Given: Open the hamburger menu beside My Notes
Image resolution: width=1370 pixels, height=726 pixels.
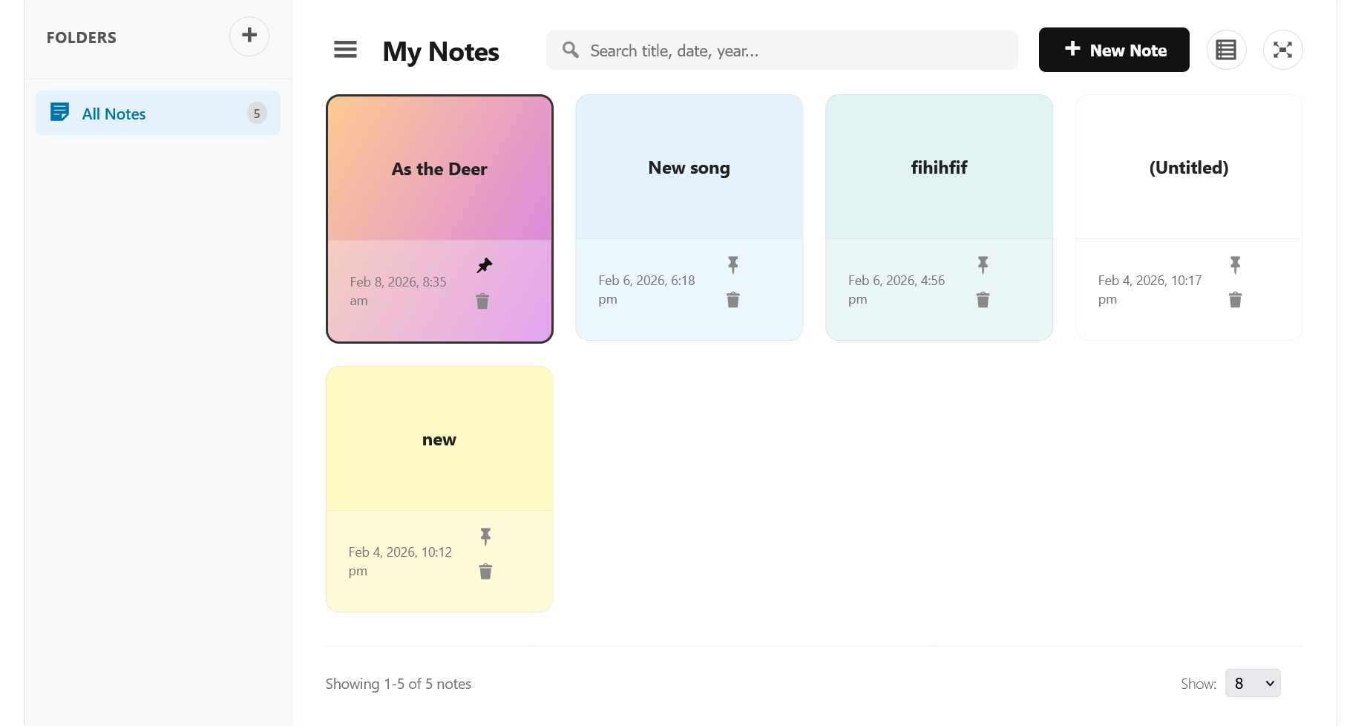Looking at the screenshot, I should point(345,50).
